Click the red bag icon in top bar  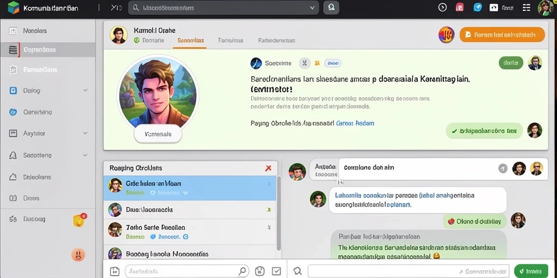tap(459, 8)
